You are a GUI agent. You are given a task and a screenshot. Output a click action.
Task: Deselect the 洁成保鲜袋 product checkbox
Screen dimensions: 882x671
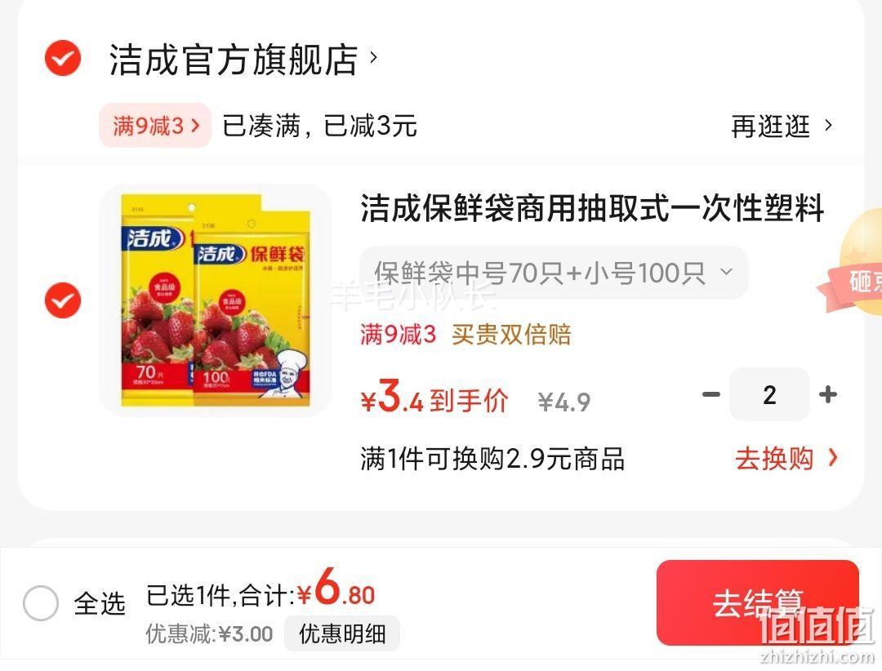click(63, 300)
